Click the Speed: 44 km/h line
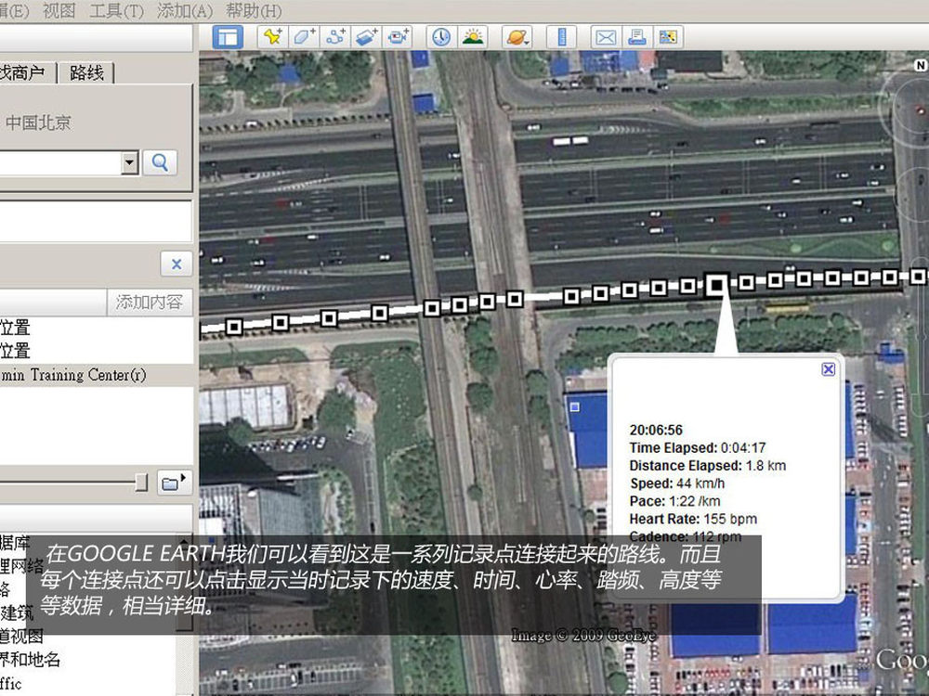The height and width of the screenshot is (696, 929). (677, 483)
